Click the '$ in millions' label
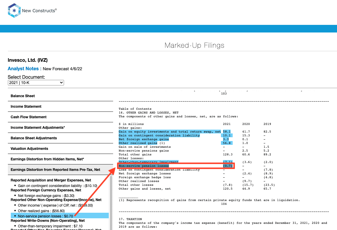The height and width of the screenshot is (230, 337). pyautogui.click(x=131, y=124)
